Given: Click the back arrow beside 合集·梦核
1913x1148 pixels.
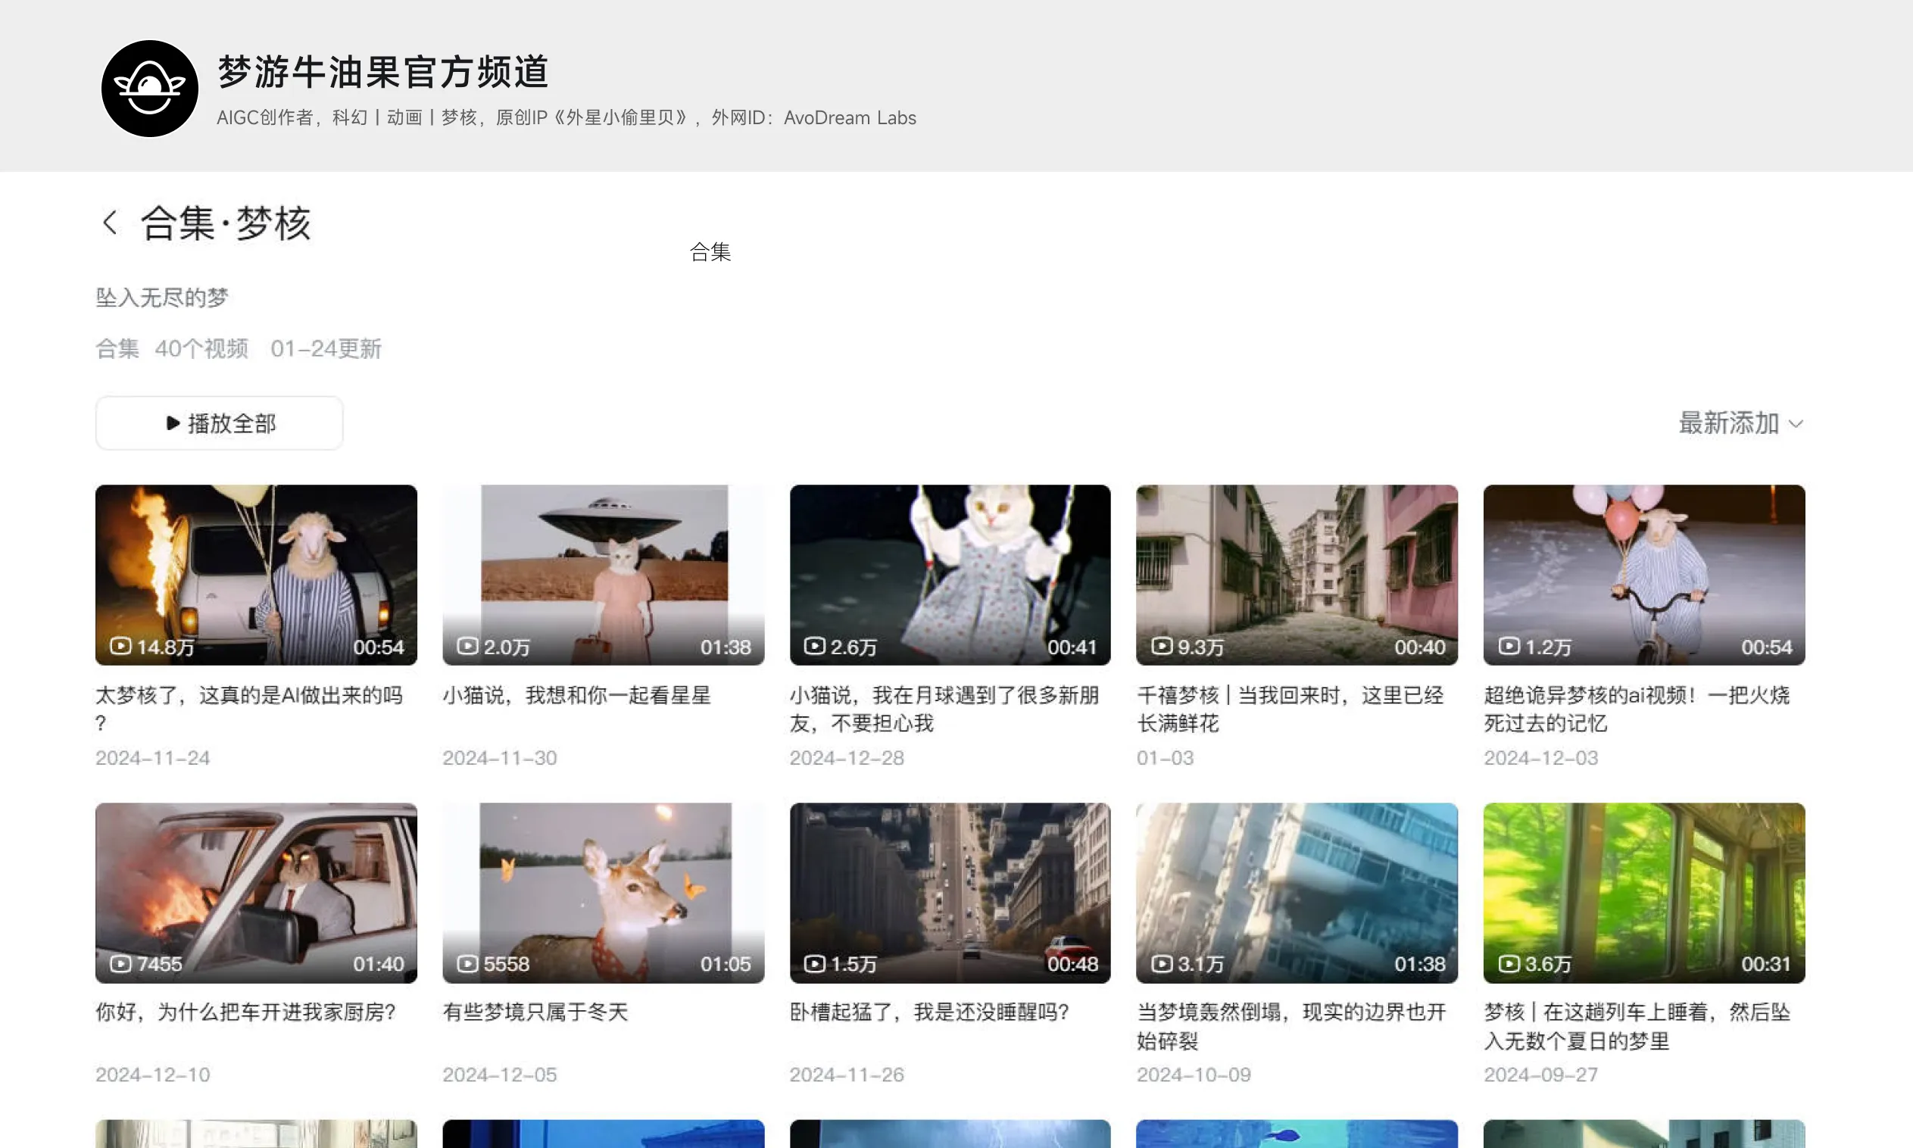Looking at the screenshot, I should pos(110,223).
